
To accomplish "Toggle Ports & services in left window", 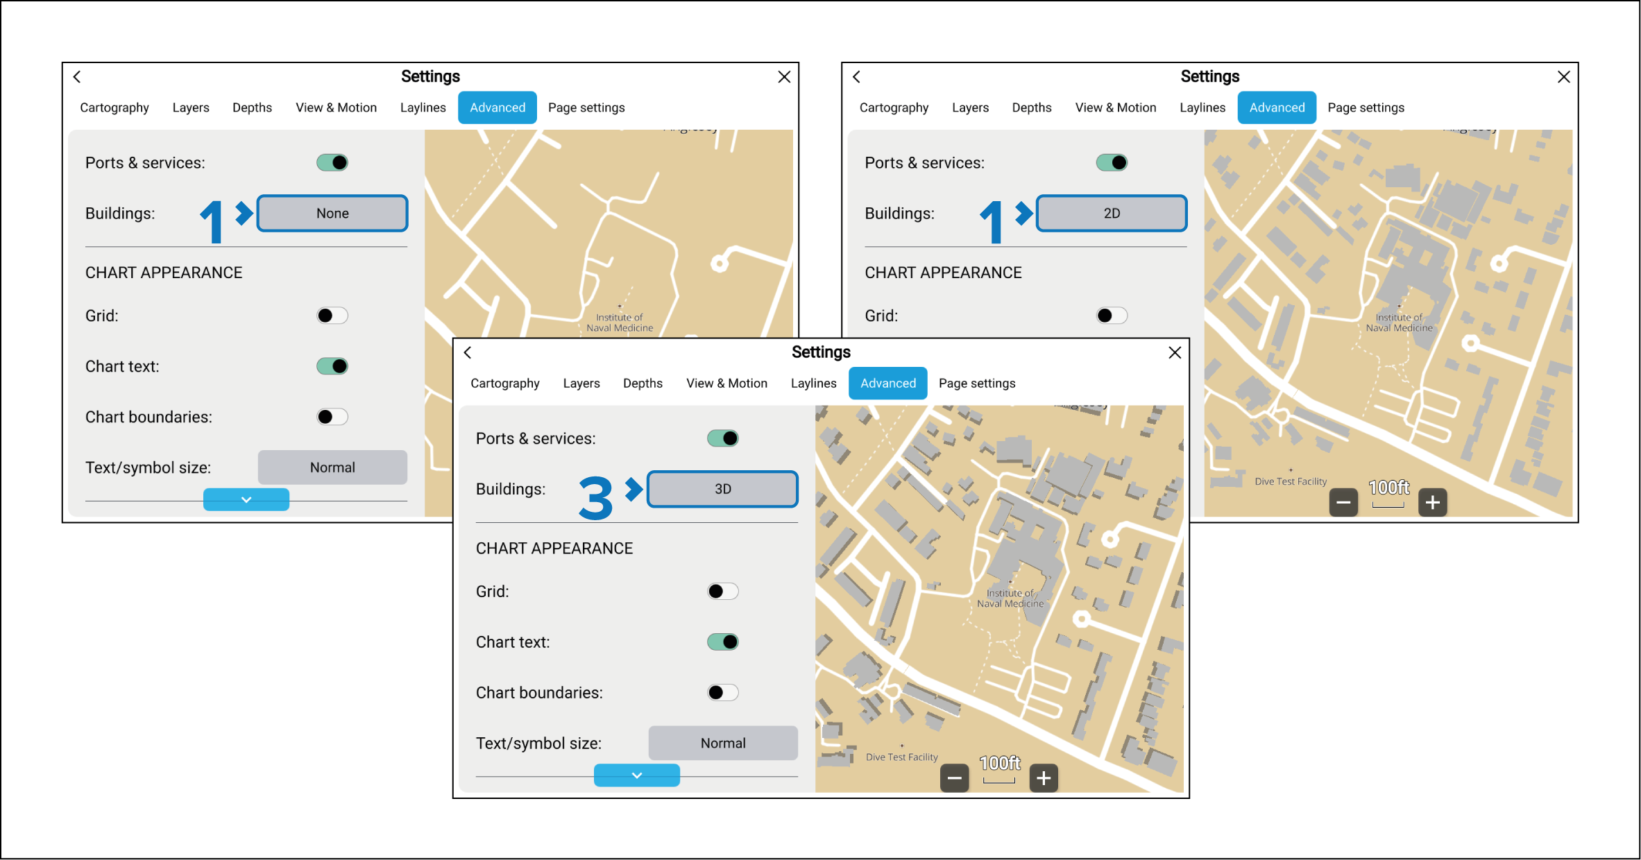I will coord(332,162).
